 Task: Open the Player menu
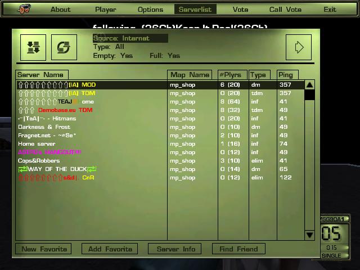(x=105, y=9)
